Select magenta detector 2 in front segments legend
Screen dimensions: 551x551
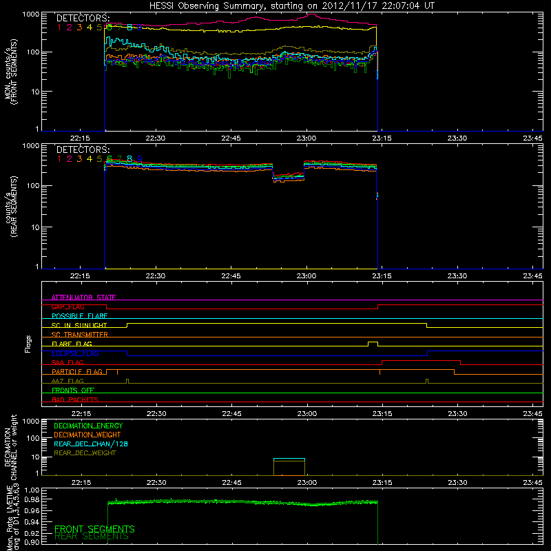coord(70,28)
